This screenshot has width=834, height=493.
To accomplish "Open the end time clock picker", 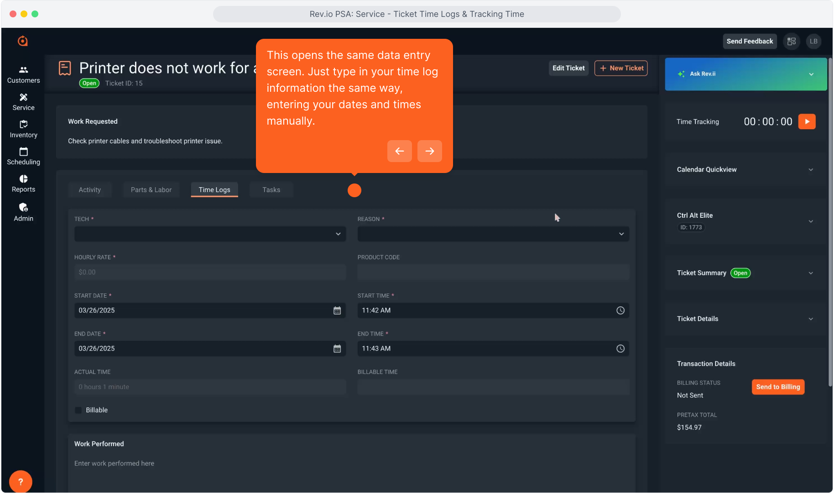I will point(620,349).
